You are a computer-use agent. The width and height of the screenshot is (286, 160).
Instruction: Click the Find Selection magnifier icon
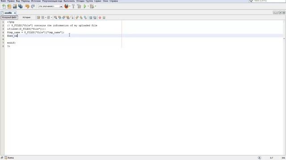pyautogui.click(x=55, y=17)
